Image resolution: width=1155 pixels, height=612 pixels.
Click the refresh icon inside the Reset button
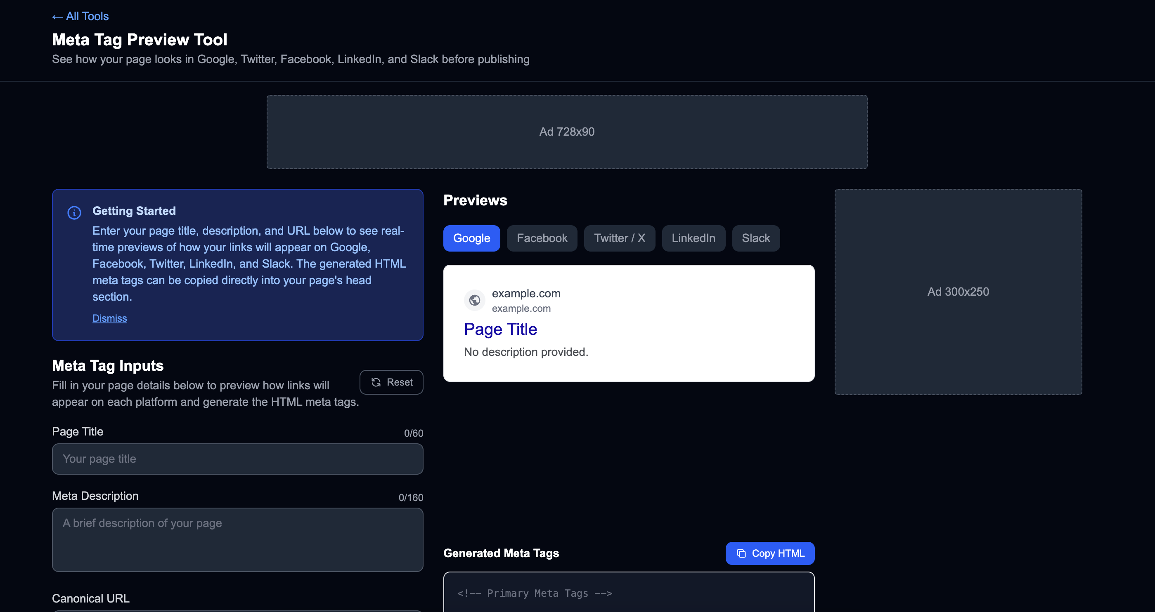(376, 382)
